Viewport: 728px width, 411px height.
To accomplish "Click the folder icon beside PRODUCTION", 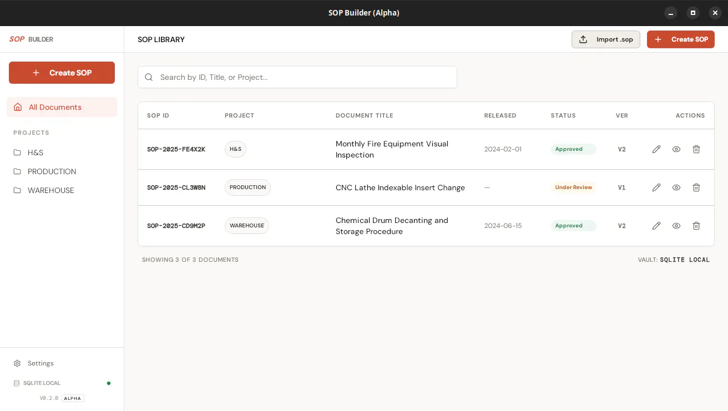I will click(x=17, y=171).
